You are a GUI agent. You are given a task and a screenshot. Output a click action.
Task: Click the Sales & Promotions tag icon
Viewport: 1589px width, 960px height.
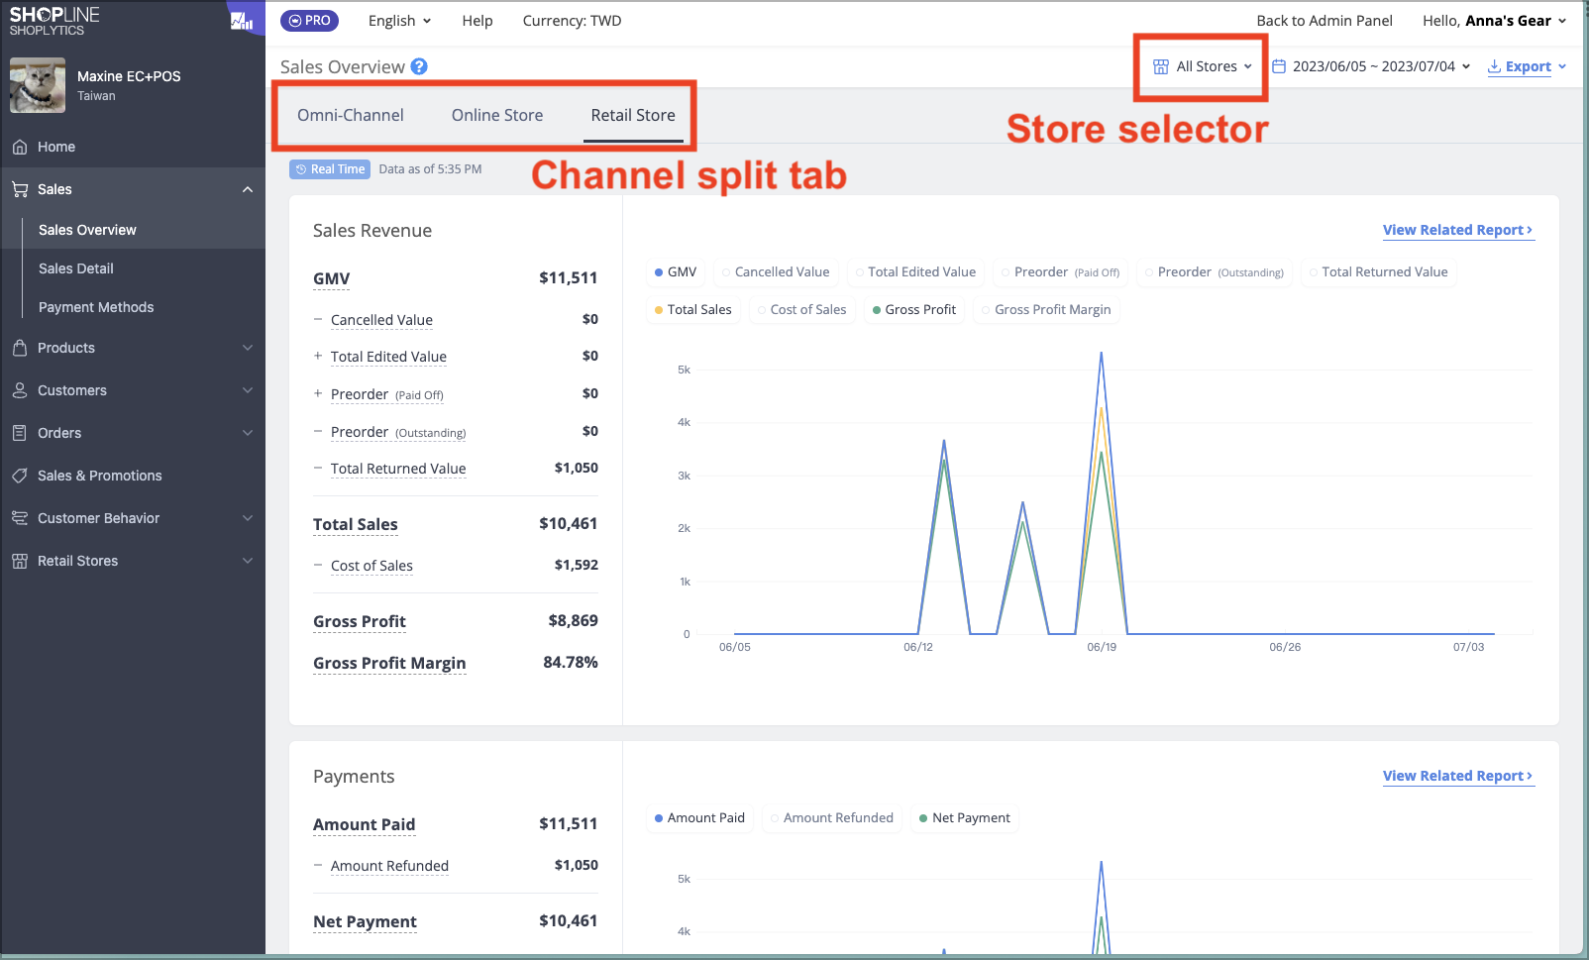tap(20, 476)
